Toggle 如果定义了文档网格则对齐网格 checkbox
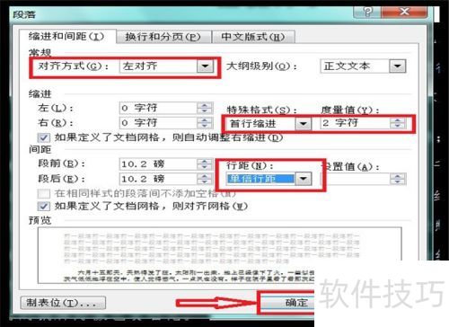Screen dimensions: 449x327 (x=43, y=207)
